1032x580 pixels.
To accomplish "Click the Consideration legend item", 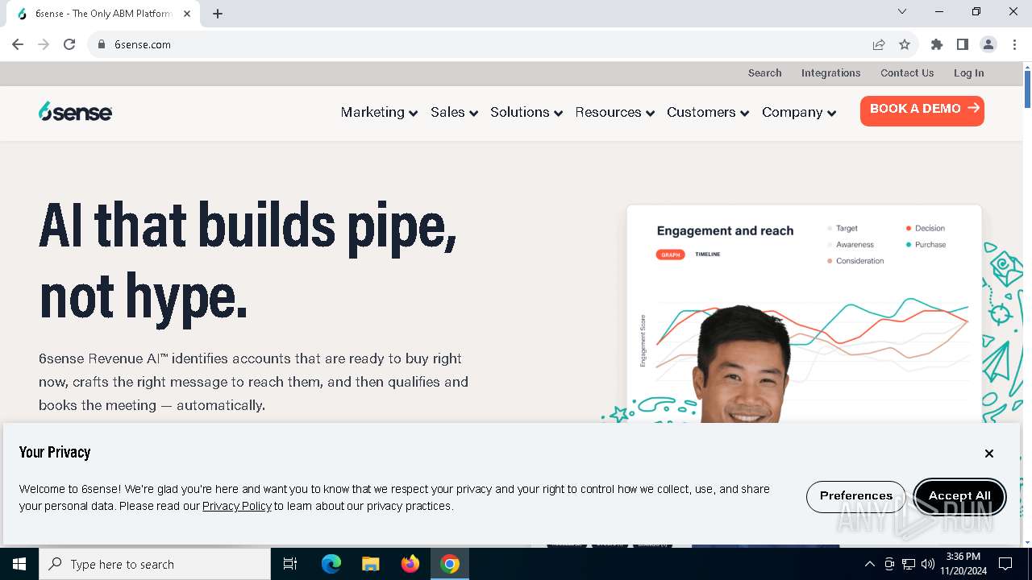I will tap(855, 261).
